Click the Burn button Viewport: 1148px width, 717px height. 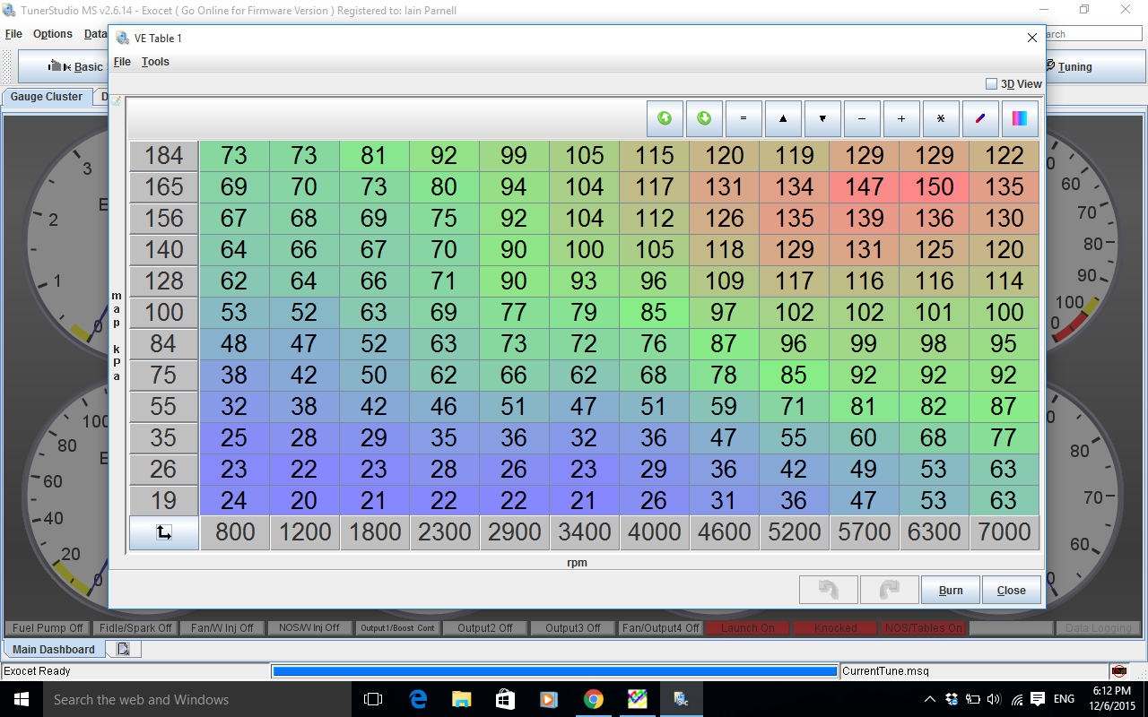click(951, 590)
